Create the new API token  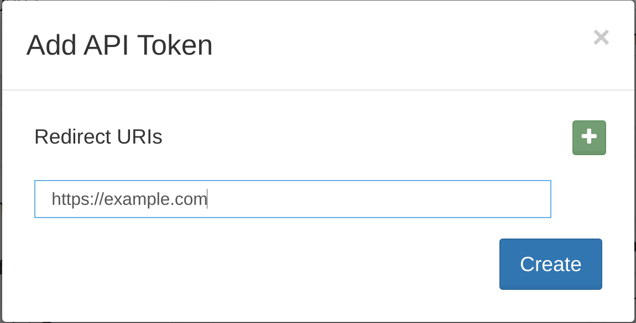550,264
